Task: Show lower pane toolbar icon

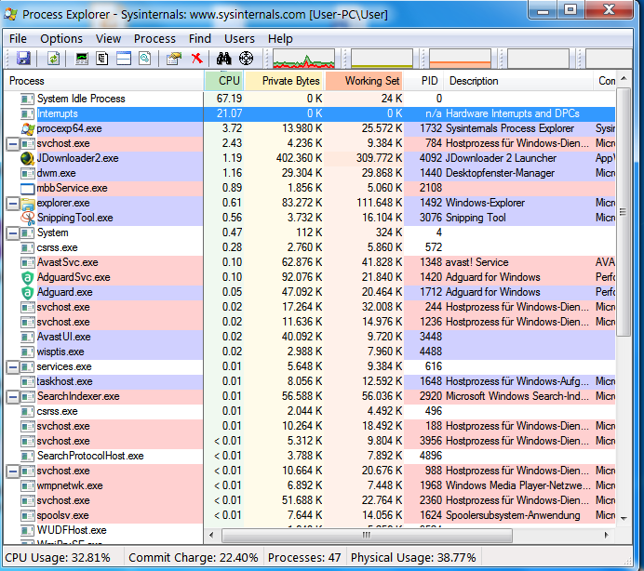Action: 124,59
